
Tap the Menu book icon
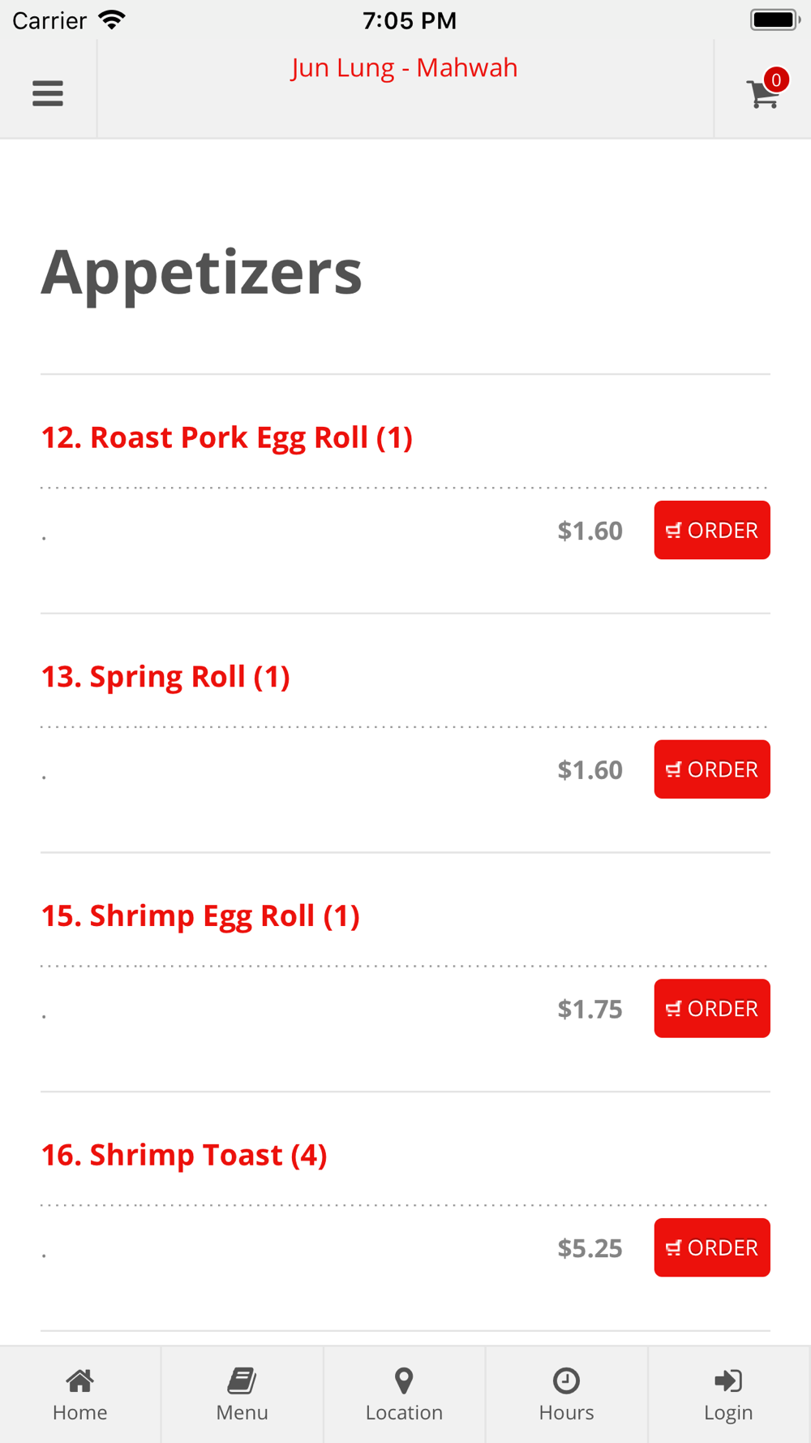tap(242, 1380)
